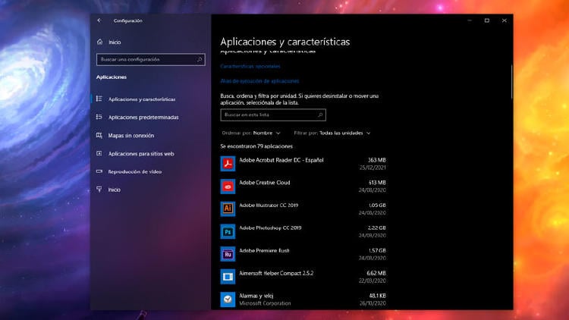Click the Adobe Illustrator CC 2019 icon
The height and width of the screenshot is (320, 569).
(x=228, y=209)
